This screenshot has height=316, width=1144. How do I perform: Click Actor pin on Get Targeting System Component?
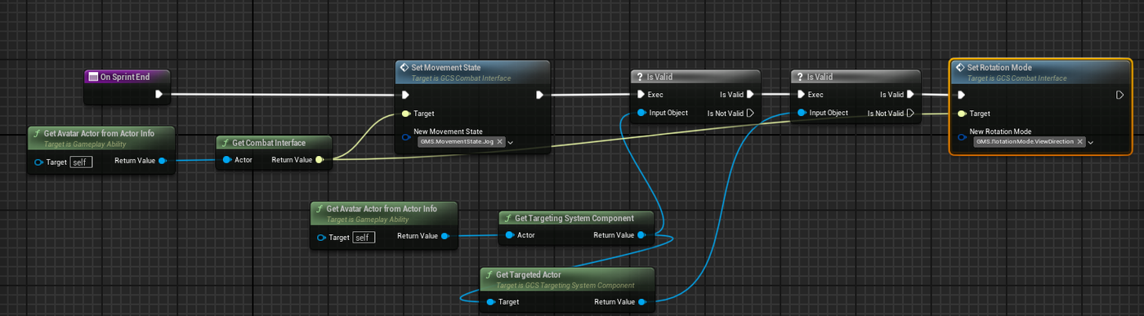(x=509, y=235)
